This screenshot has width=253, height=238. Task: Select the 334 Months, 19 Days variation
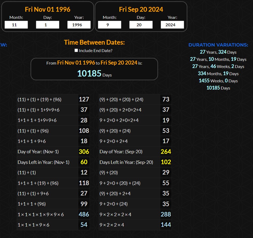(218, 74)
